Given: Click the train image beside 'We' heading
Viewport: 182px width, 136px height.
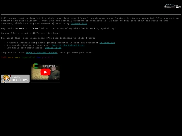Looking at the screenshot, I should click(x=170, y=6).
